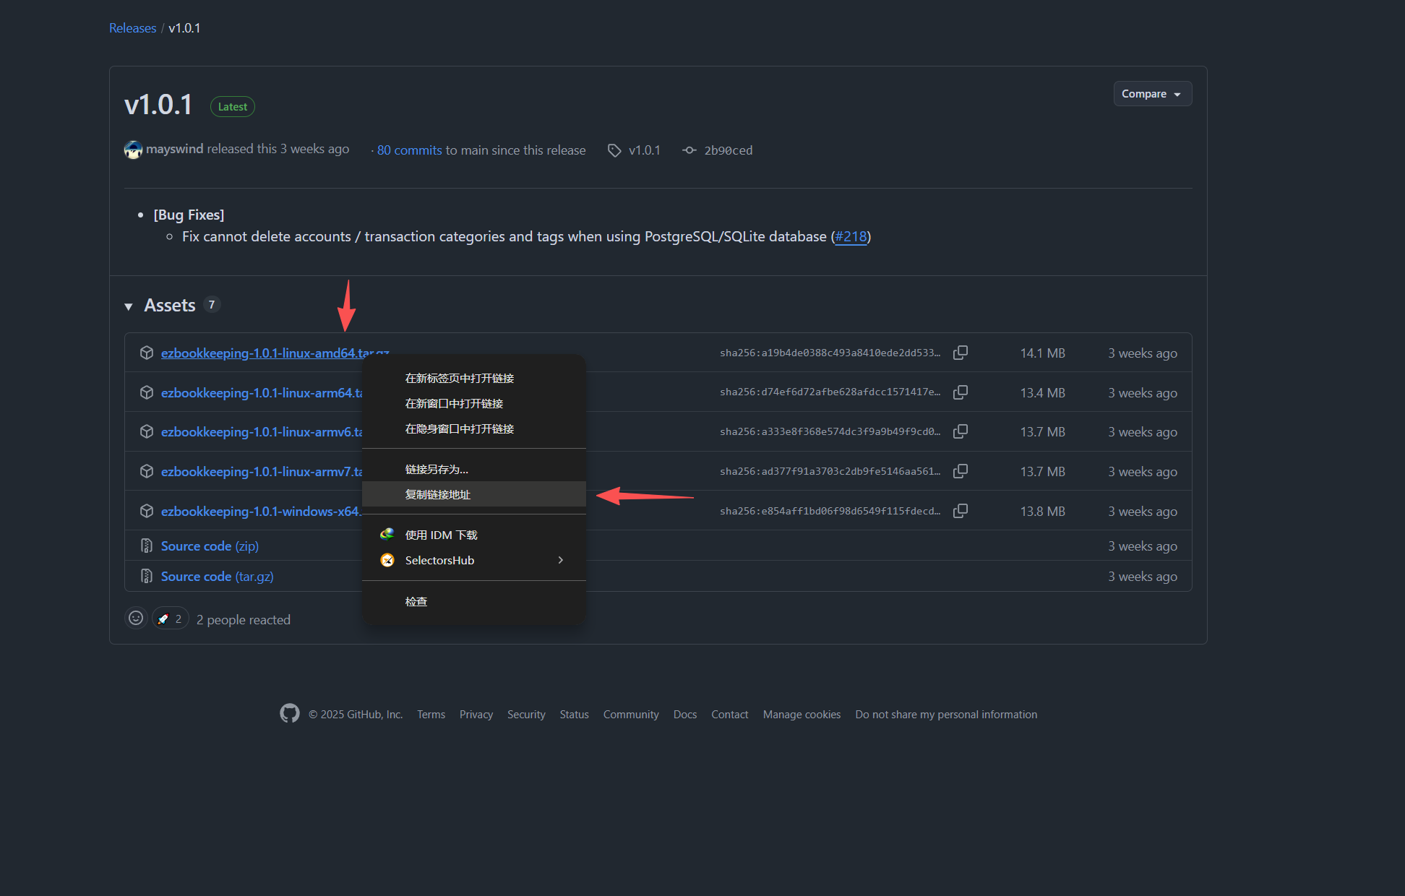Copy sha256 hash for linux-armv7 asset
The height and width of the screenshot is (896, 1405).
[x=960, y=471]
